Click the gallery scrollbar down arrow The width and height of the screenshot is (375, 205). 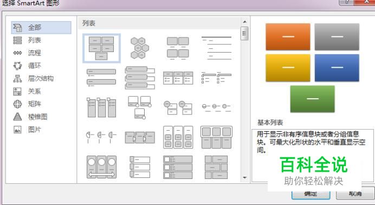244,178
